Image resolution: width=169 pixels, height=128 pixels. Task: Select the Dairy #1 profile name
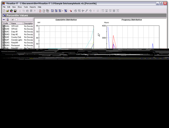pos(15,31)
